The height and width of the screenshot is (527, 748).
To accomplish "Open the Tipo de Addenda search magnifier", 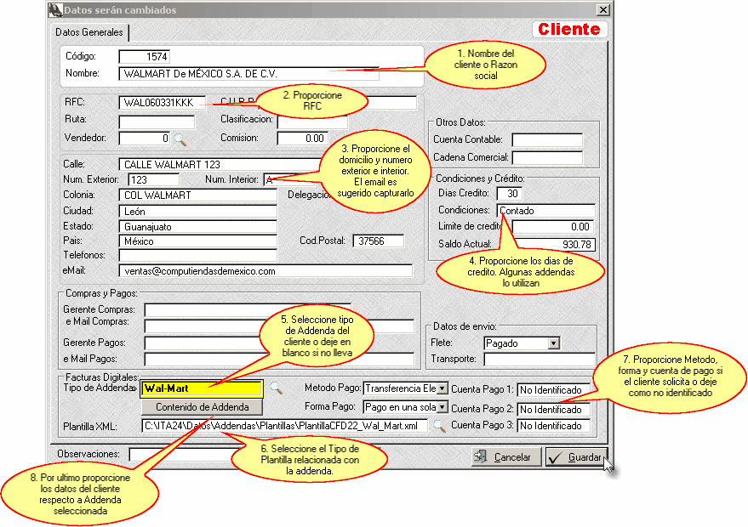I will click(x=276, y=388).
